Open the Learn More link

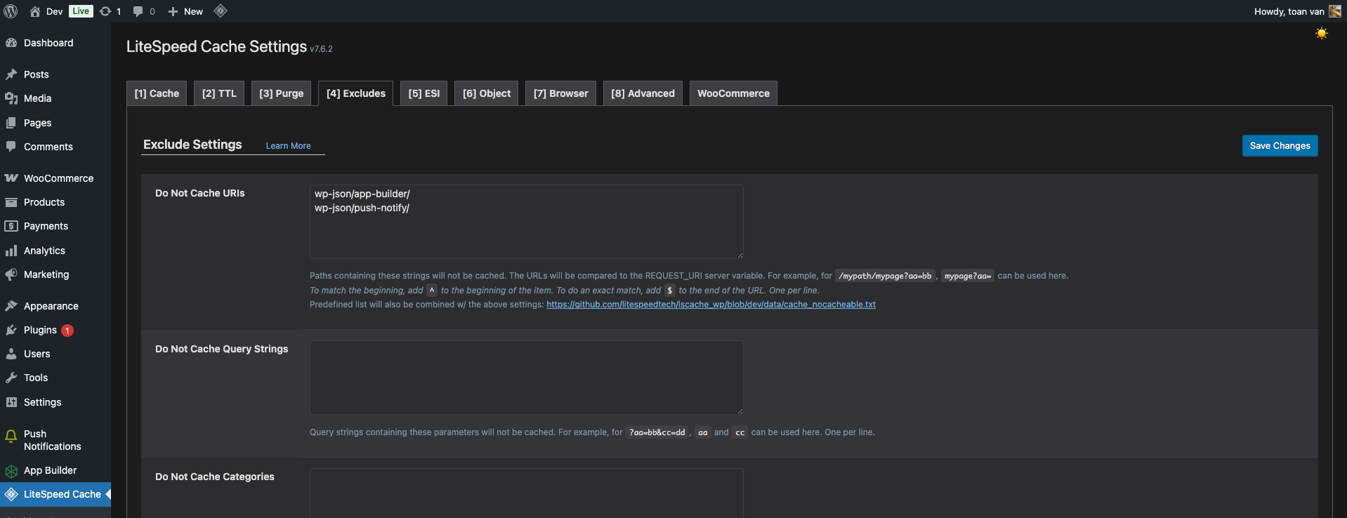(288, 146)
